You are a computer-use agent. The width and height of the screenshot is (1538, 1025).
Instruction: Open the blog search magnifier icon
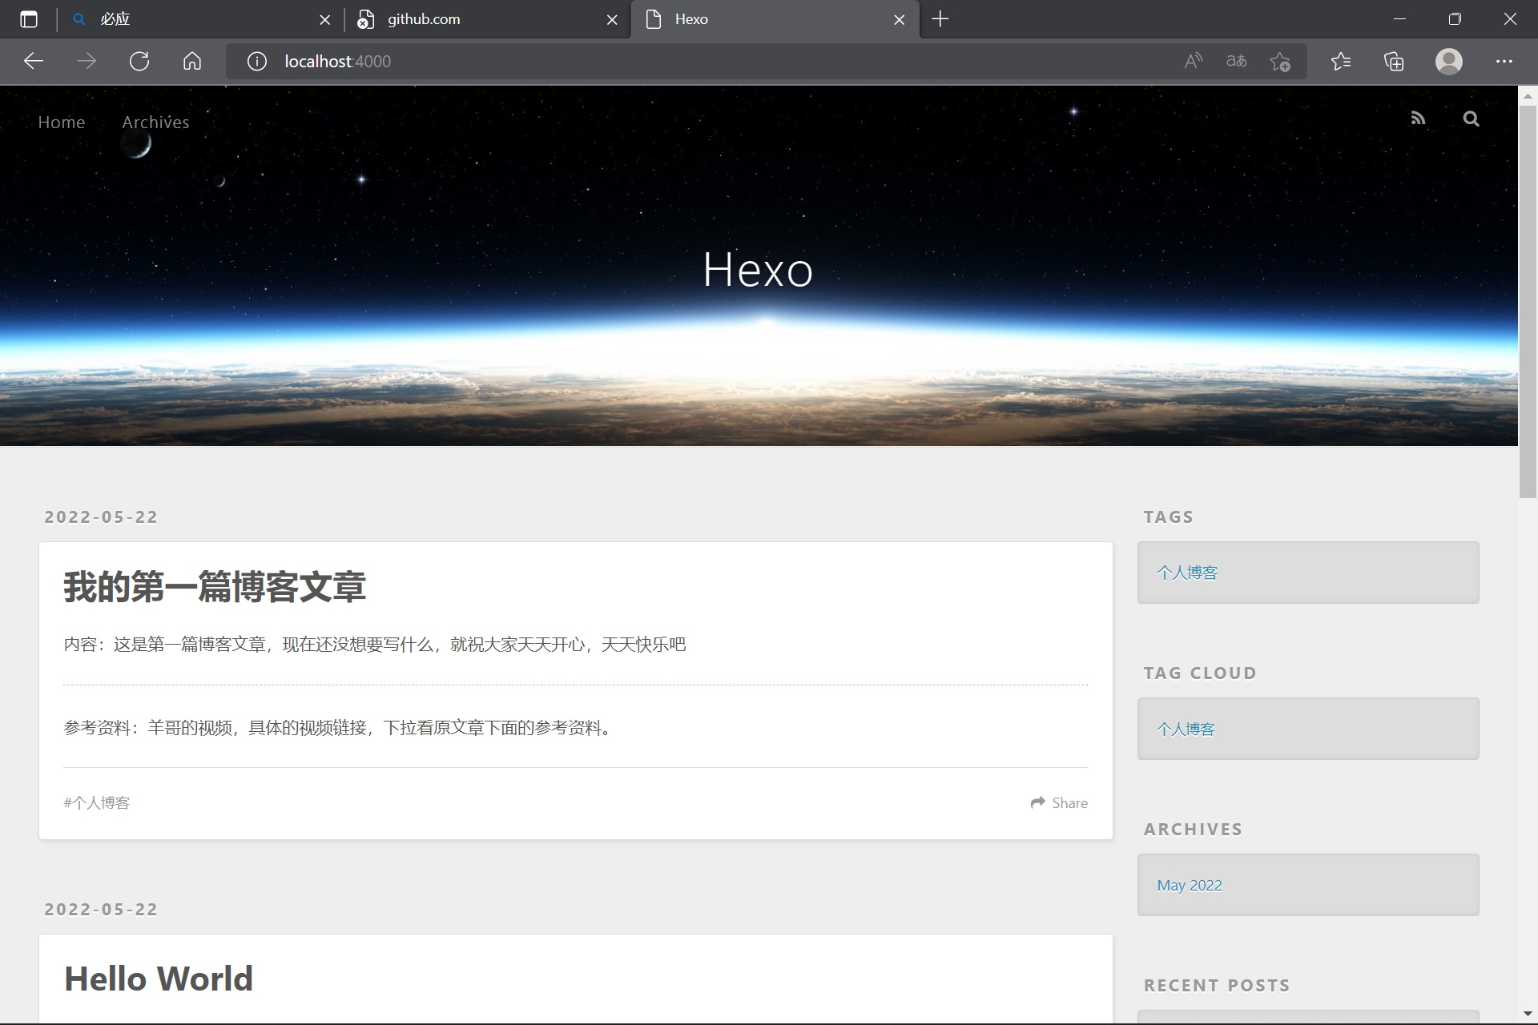[x=1471, y=119]
